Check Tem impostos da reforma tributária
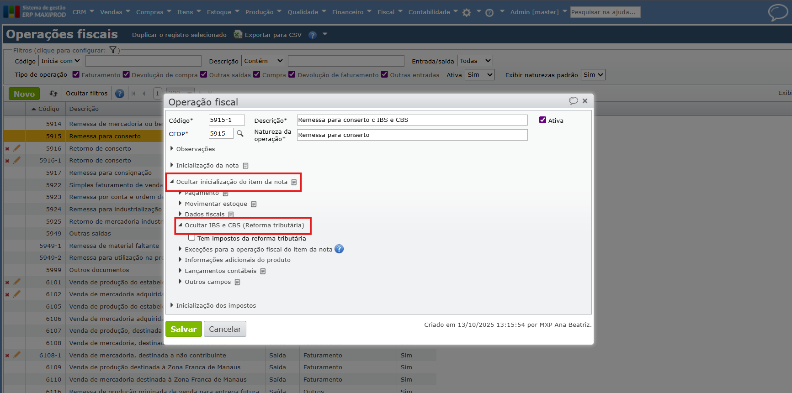Screen dimensions: 792x393 (192, 238)
